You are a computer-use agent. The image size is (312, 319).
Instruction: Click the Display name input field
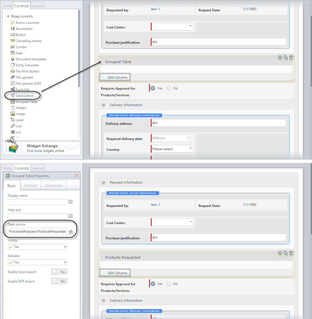(38, 202)
